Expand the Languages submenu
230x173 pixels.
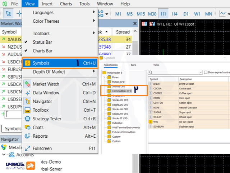59,13
